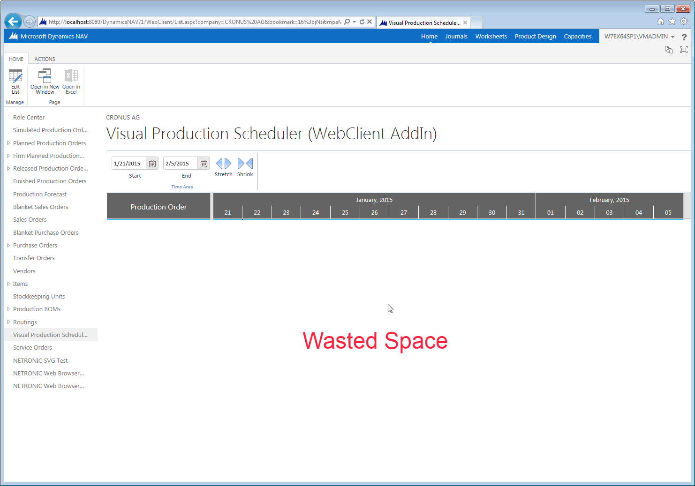The height and width of the screenshot is (486, 695).
Task: Switch to the ACTIONS ribbon tab
Action: click(x=45, y=59)
